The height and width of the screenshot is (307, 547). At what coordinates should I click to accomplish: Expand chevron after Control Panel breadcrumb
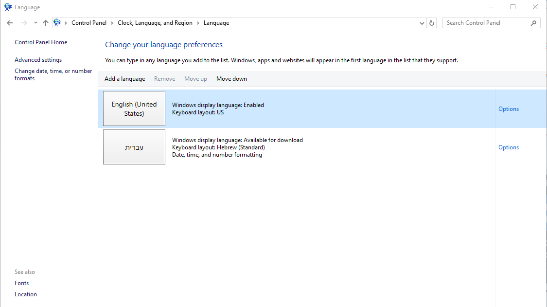pos(112,23)
